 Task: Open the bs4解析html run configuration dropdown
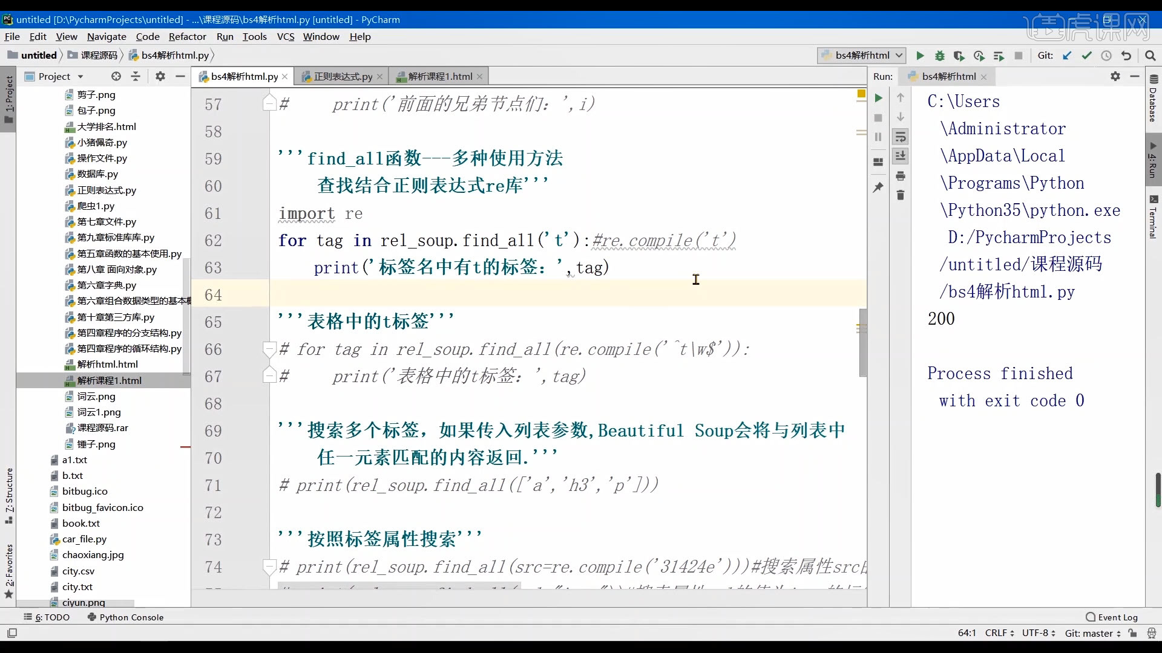[862, 56]
